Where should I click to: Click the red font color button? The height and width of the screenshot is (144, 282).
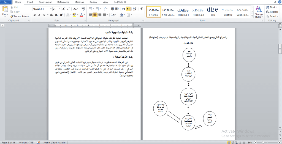pos(81,15)
